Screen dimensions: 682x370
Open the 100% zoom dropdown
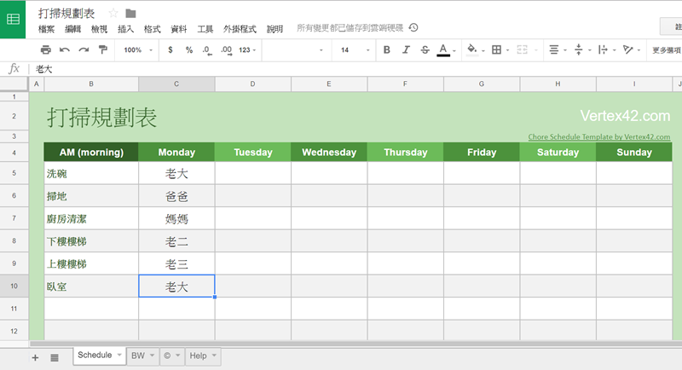coord(136,50)
